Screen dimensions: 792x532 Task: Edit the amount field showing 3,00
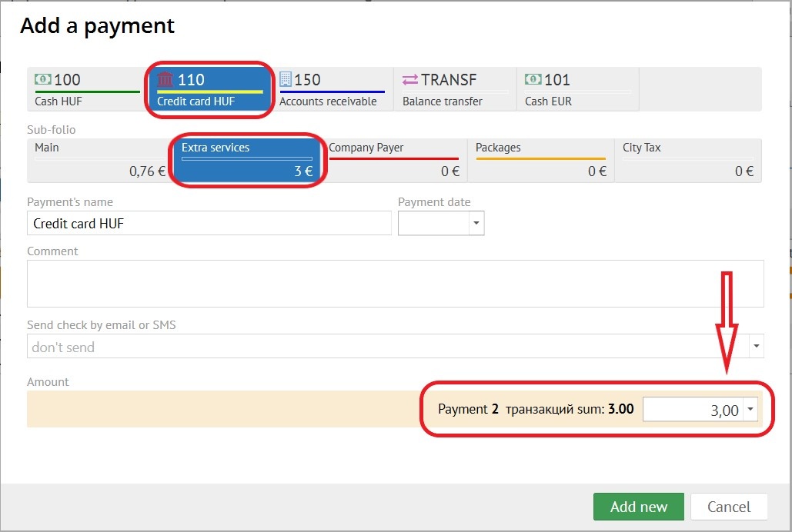click(693, 409)
